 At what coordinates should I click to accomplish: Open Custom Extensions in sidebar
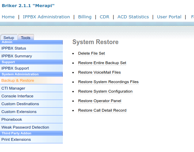tap(31, 112)
